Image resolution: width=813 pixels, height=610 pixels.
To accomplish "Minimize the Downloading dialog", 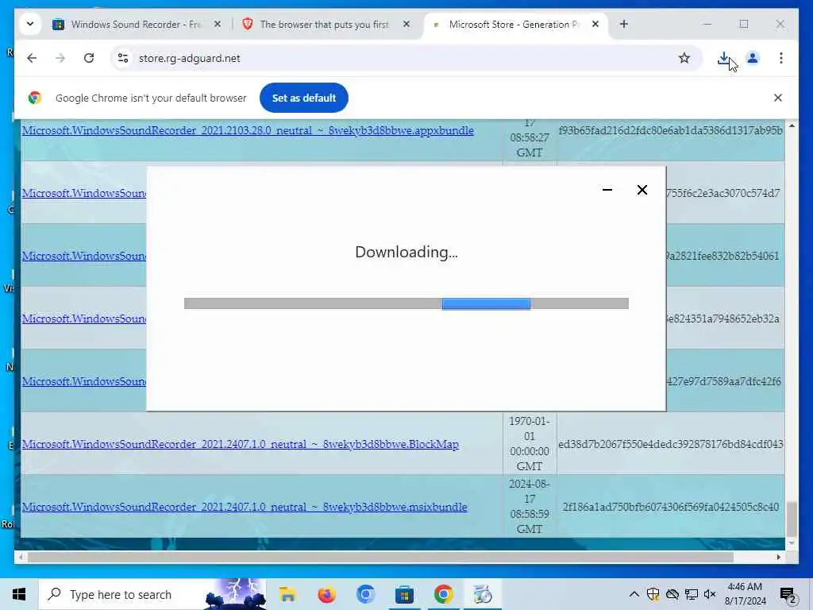I will pyautogui.click(x=607, y=190).
